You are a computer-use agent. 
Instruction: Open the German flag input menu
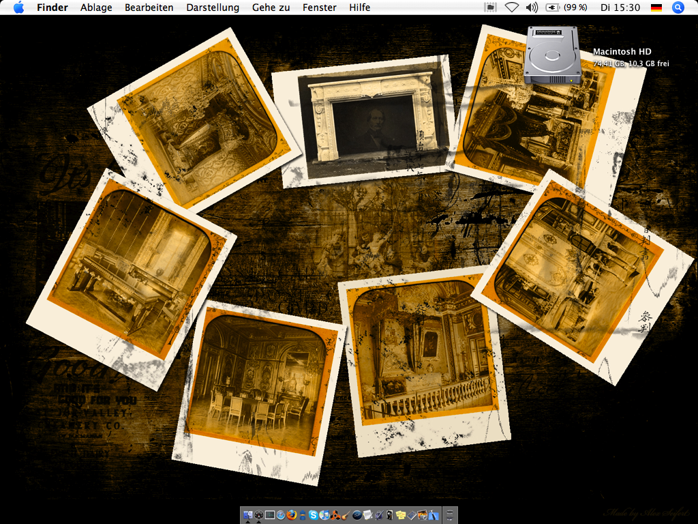point(656,8)
